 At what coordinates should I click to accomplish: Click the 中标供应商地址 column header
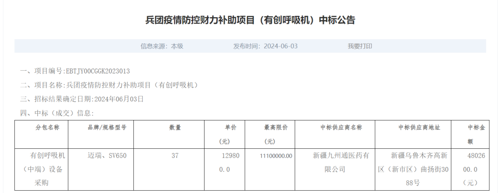[413, 127]
